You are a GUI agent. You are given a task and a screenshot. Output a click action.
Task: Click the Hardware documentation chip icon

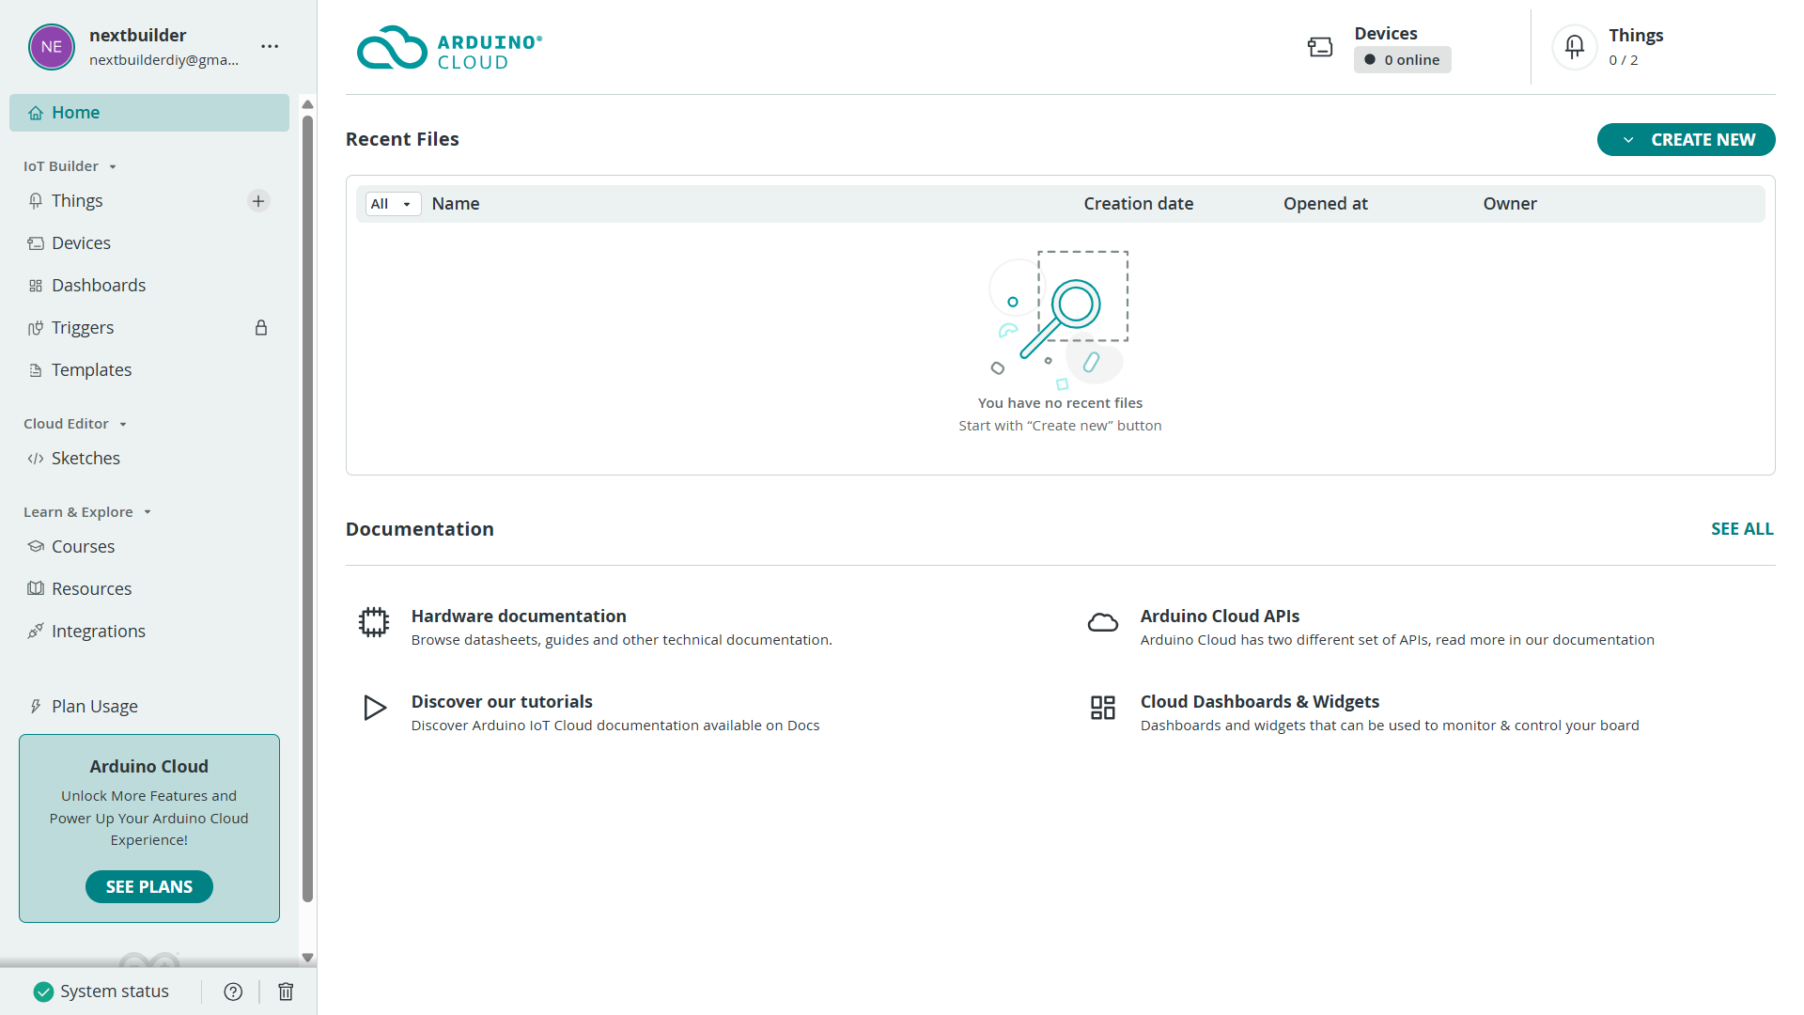coord(374,622)
